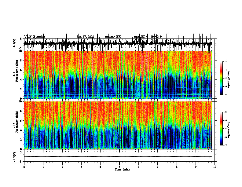Click the '9' time axis tick label

[196, 167]
